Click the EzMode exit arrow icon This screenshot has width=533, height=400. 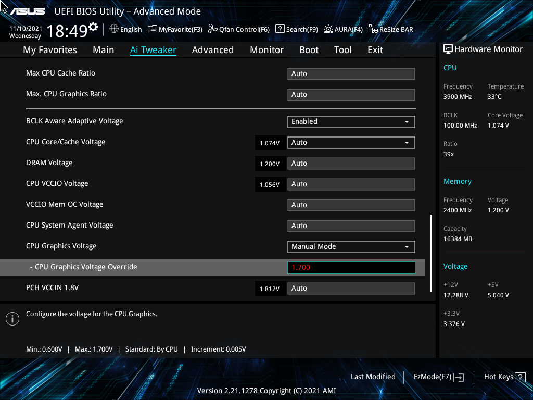[459, 377]
